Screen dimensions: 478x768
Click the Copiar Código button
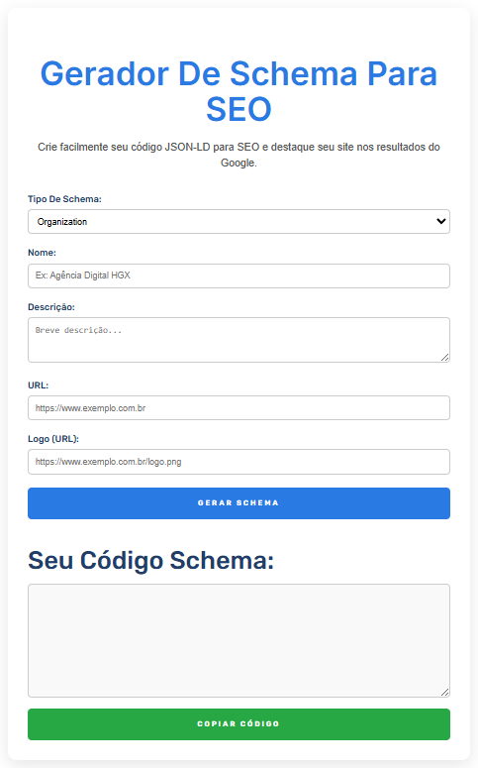239,724
